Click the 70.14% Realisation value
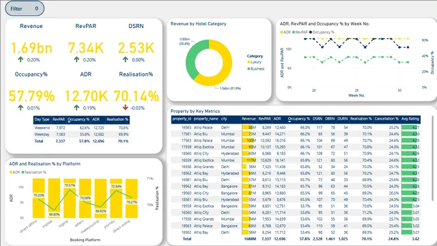This screenshot has width=437, height=246. pyautogui.click(x=137, y=96)
